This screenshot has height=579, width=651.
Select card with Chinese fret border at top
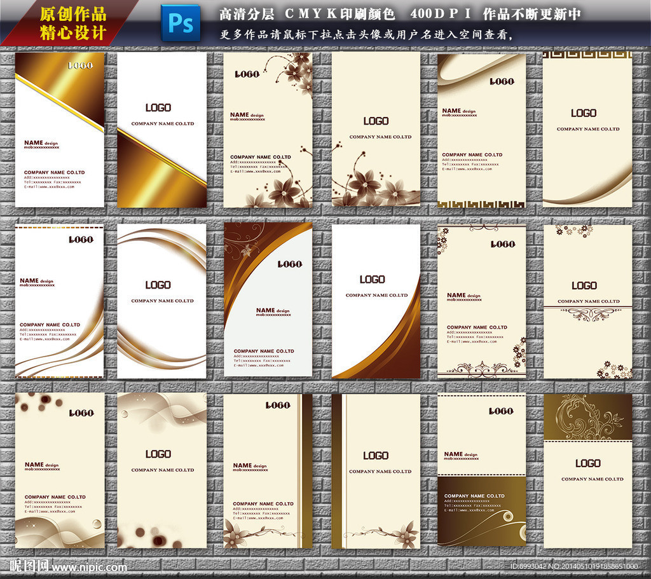[x=587, y=130]
